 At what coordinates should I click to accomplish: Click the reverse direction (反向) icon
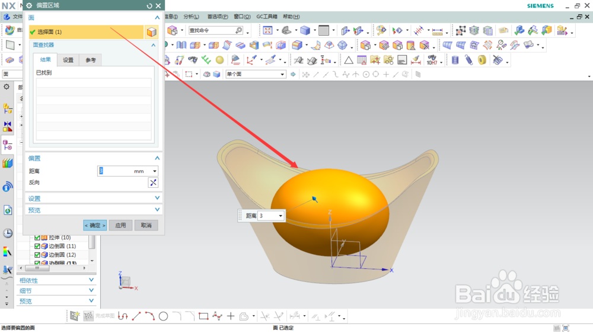coord(153,183)
